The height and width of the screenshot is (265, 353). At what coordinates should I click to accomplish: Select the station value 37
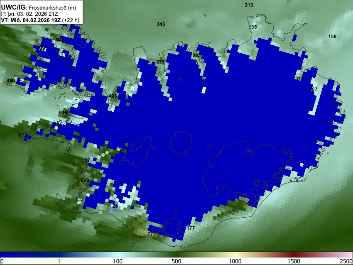(87, 160)
